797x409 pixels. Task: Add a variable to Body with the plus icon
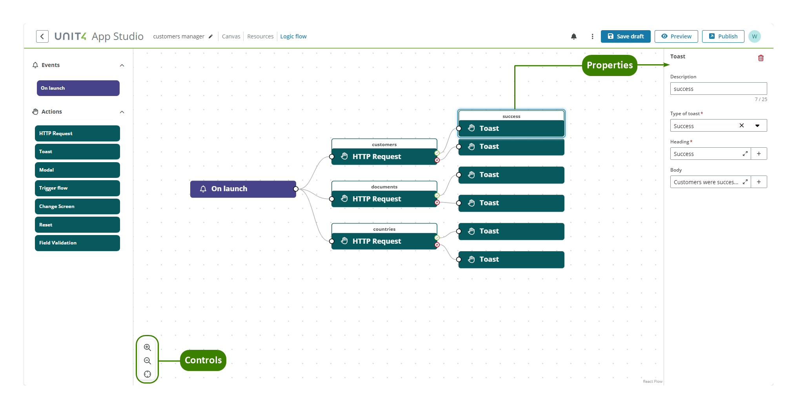[x=759, y=182]
